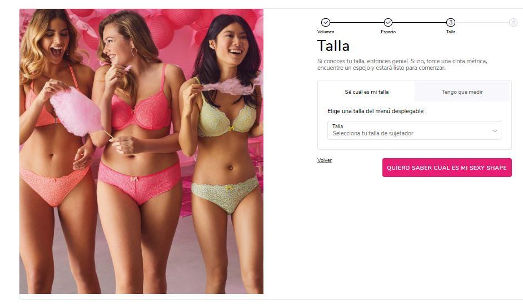Viewport: 523px width, 304px height.
Task: Click the small "Talla" label inside the combo box
Action: [337, 126]
